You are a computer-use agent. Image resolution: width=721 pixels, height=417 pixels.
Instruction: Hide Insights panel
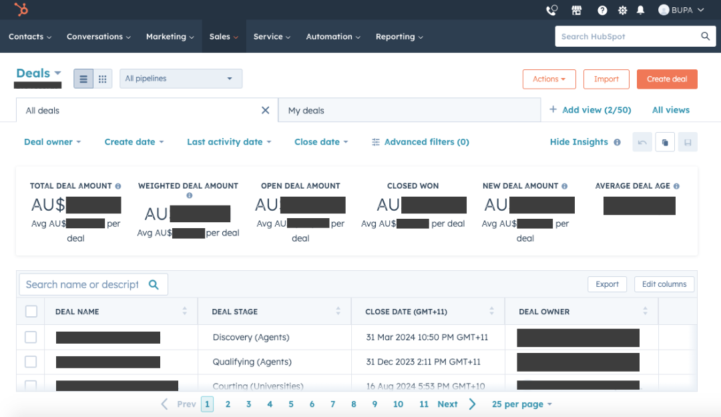578,141
